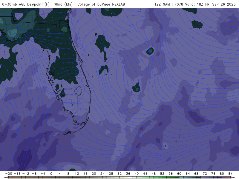Select the '16' color scale label
The width and height of the screenshot is (239, 179).
[x=85, y=174]
